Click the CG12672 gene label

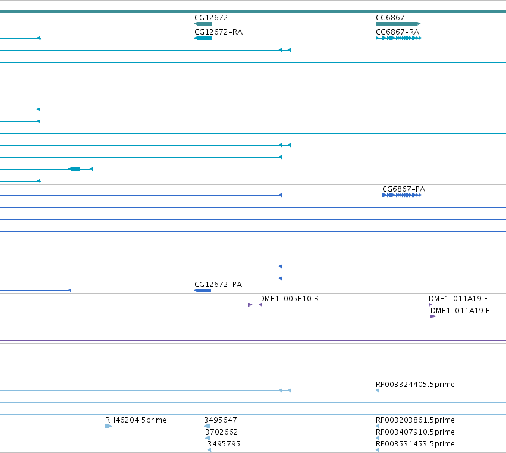210,17
